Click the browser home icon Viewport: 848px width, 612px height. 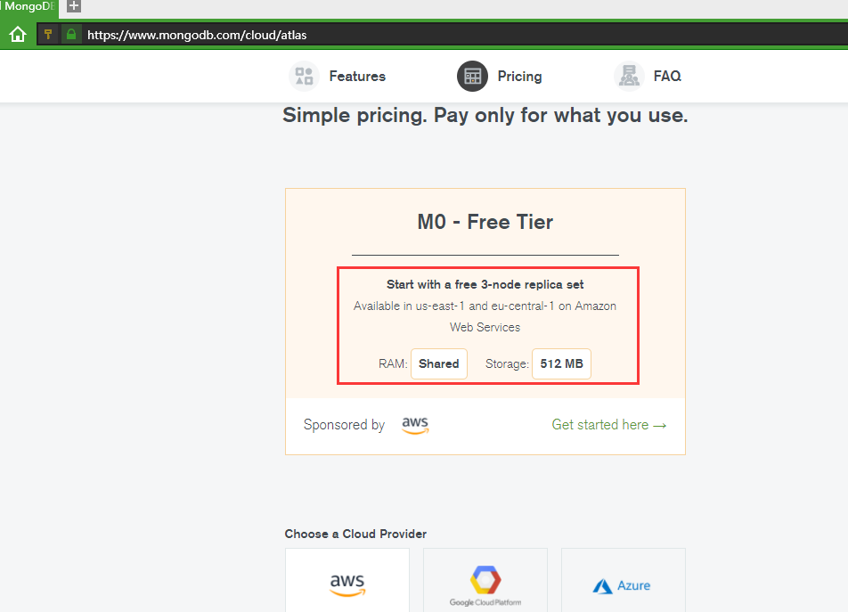point(18,35)
